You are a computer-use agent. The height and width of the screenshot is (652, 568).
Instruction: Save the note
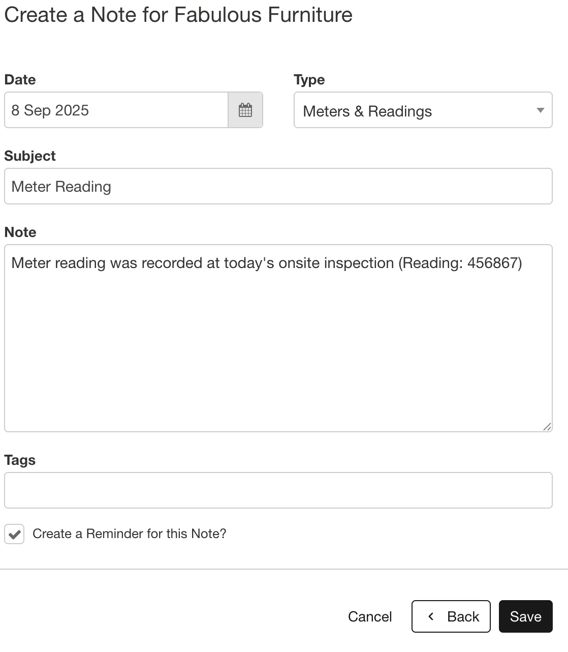[x=525, y=616]
